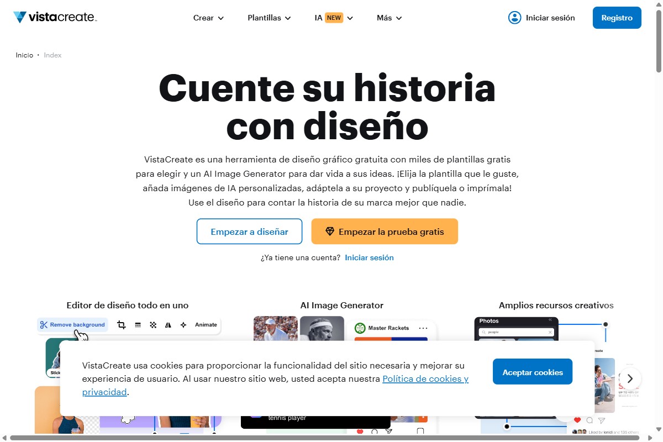Open the IA NEW dropdown
Viewport: 663px width, 442px height.
(334, 18)
